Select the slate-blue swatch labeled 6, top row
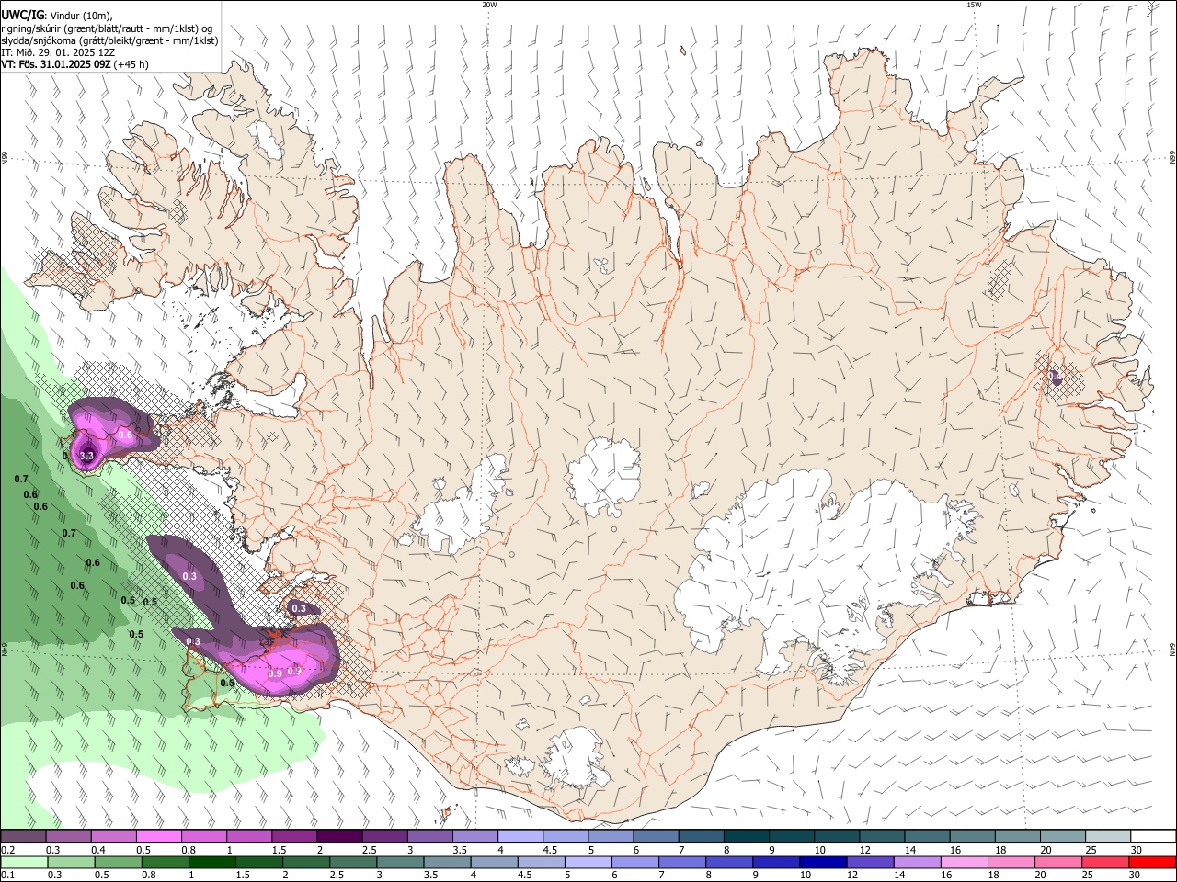 [x=656, y=837]
